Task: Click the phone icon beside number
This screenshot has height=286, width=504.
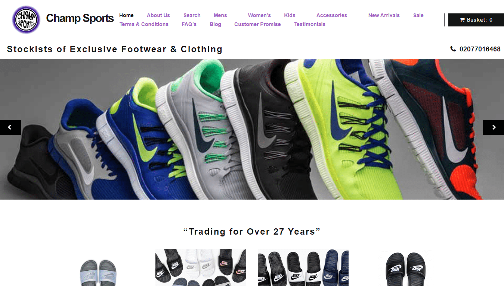Action: click(x=453, y=49)
